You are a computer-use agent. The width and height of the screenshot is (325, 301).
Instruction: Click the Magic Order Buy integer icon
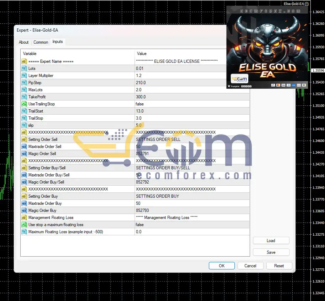[x=24, y=210]
